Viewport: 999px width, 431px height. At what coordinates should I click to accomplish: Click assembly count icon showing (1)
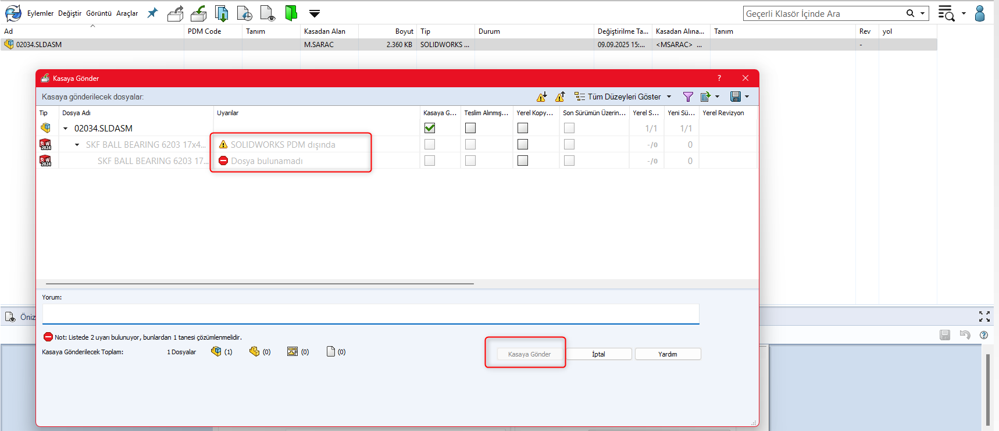pyautogui.click(x=216, y=351)
